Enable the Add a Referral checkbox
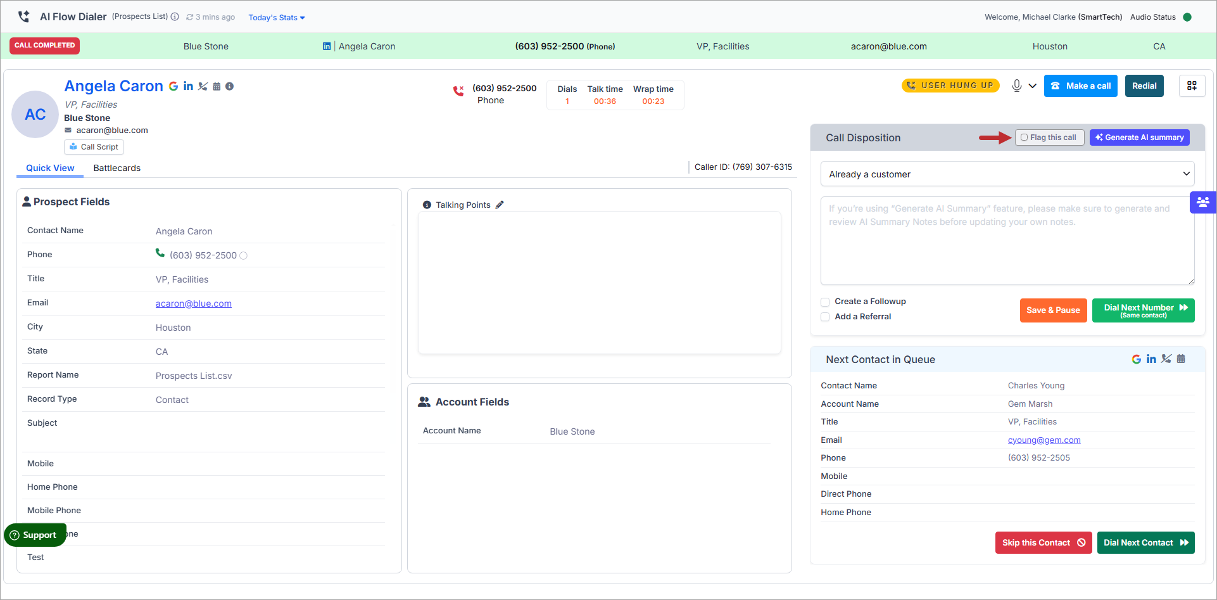The height and width of the screenshot is (600, 1217). coord(825,317)
